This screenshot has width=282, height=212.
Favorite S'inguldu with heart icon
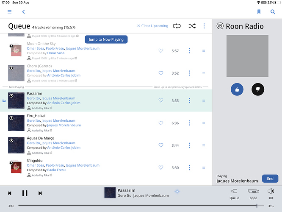161,167
